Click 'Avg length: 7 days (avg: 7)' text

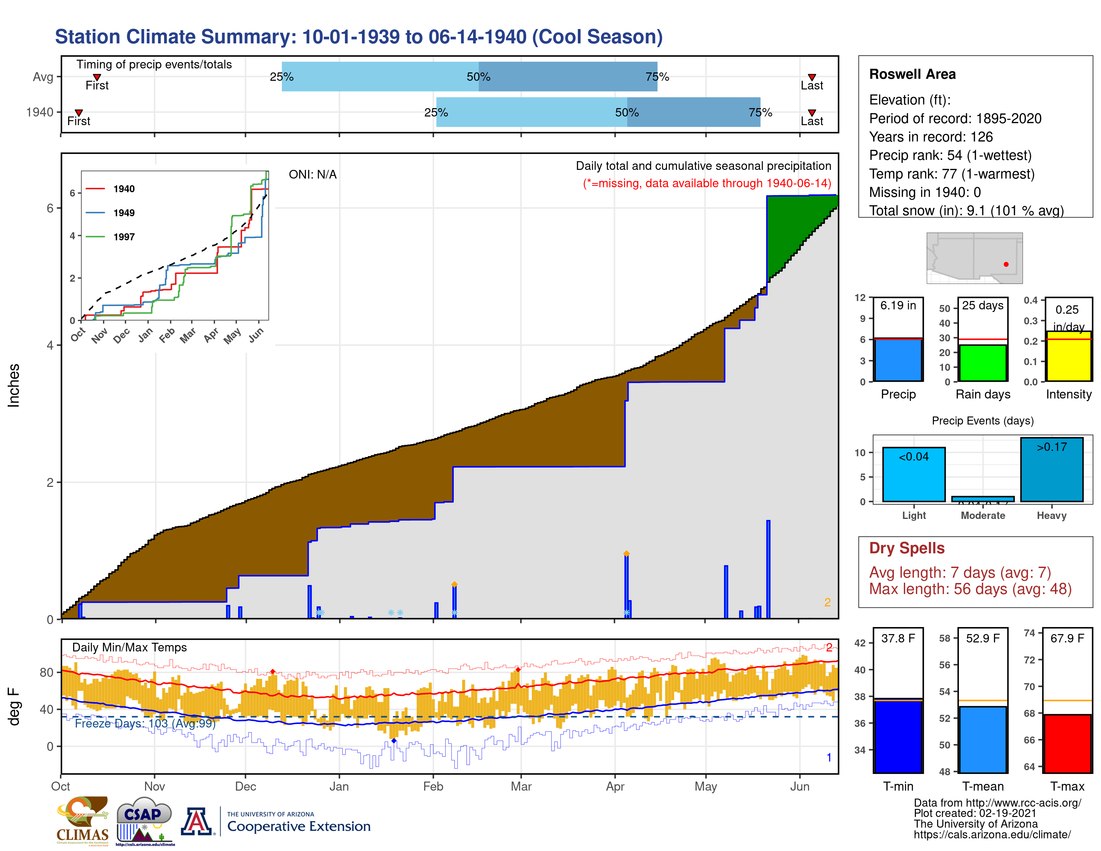pyautogui.click(x=960, y=573)
